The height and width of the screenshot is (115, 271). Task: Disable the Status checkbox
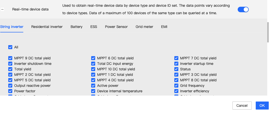point(176,69)
